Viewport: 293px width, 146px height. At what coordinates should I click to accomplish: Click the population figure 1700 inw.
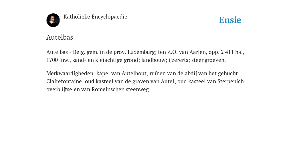pos(59,60)
